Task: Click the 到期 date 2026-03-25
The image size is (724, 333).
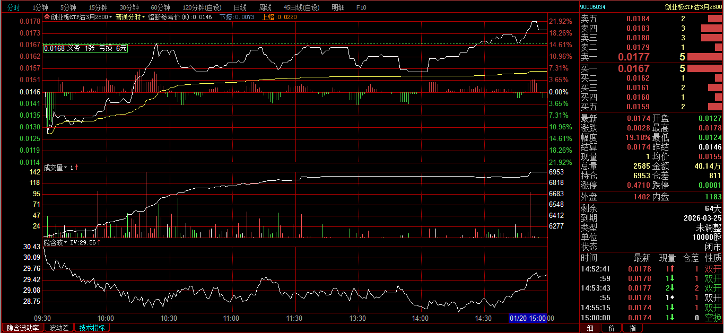Action: (703, 218)
